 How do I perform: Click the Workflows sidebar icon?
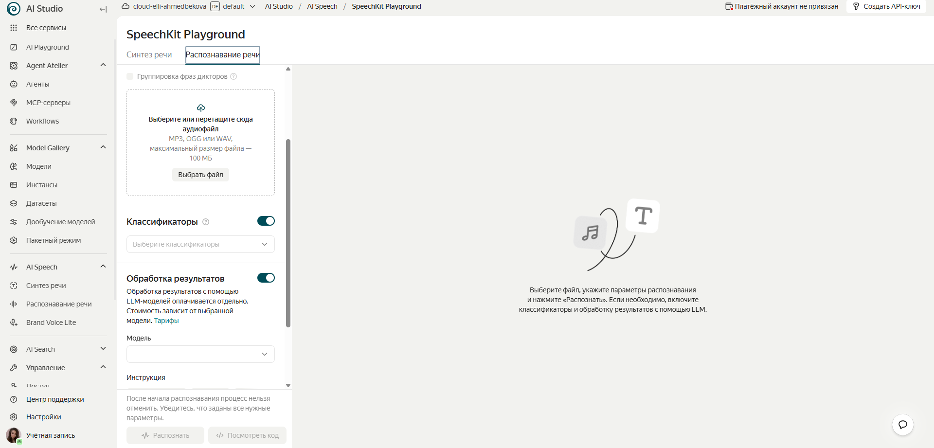14,121
